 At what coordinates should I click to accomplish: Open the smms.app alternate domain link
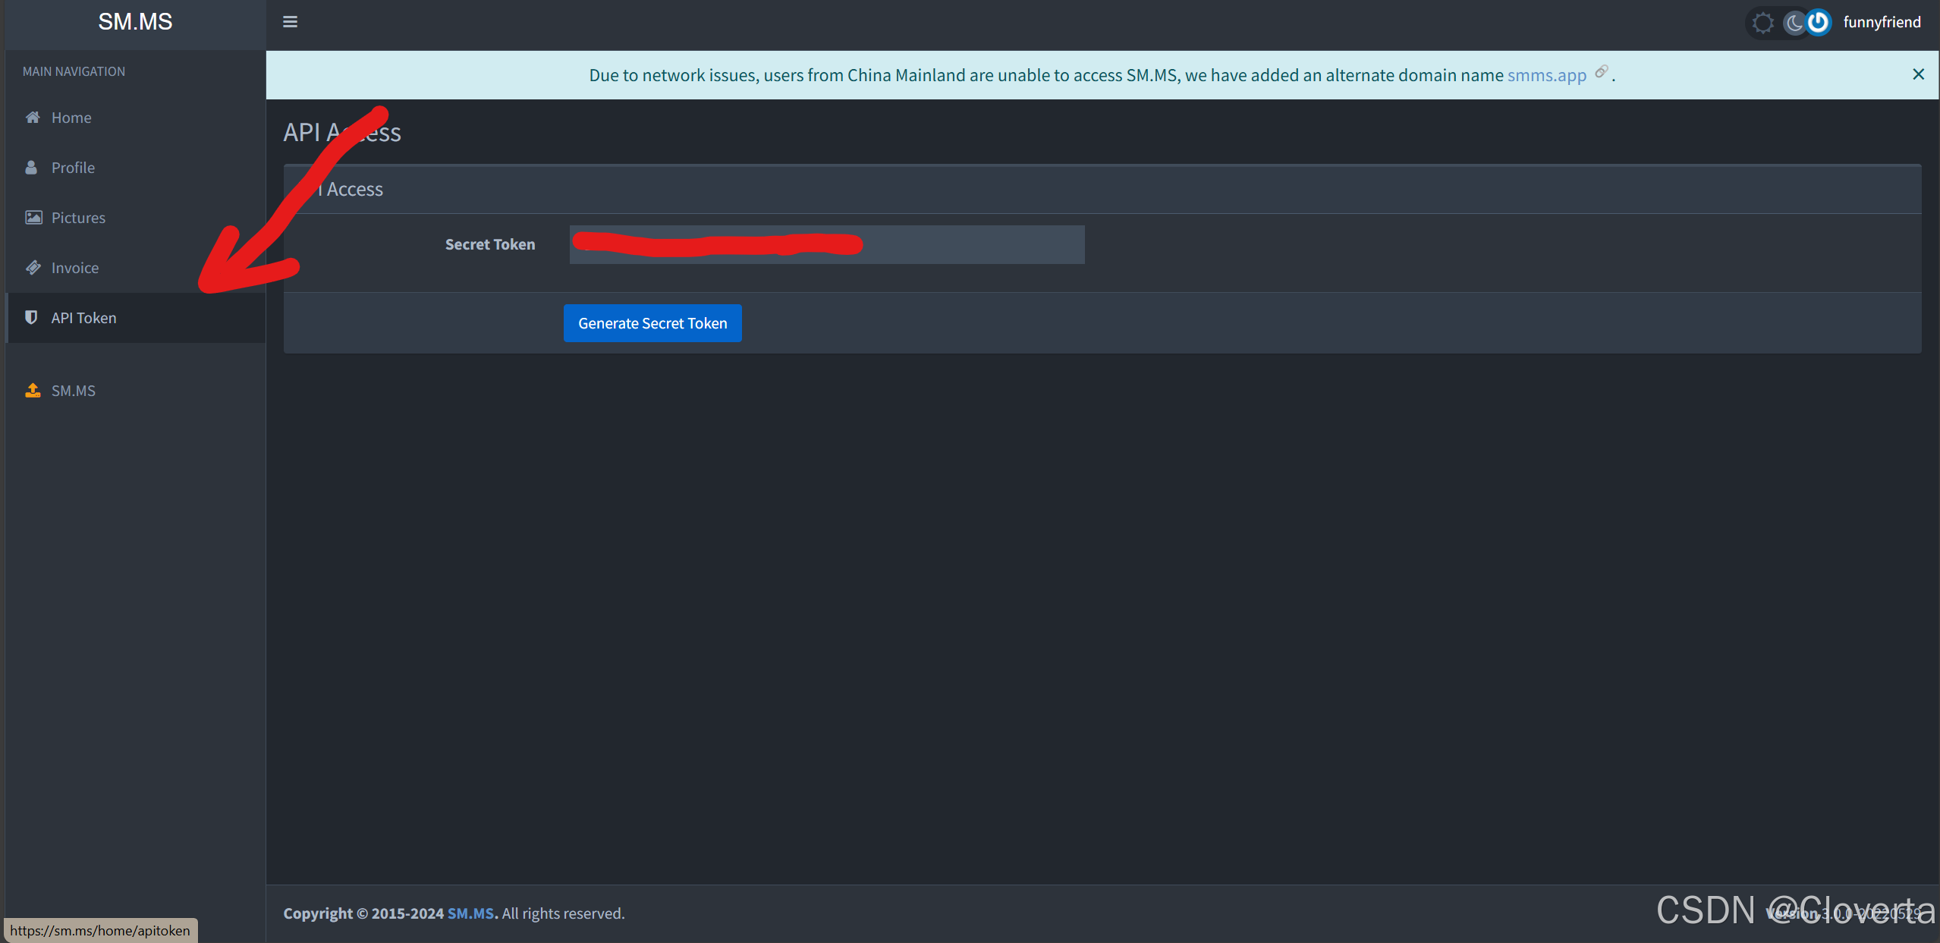(1546, 75)
